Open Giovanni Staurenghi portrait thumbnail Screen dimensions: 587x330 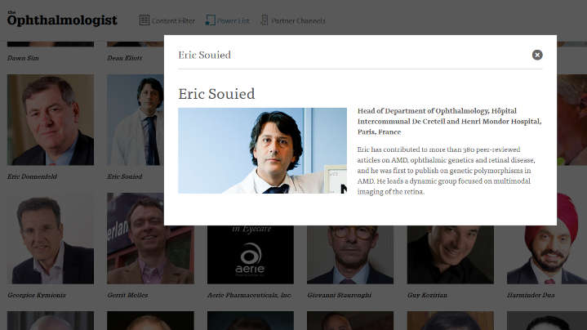point(350,255)
